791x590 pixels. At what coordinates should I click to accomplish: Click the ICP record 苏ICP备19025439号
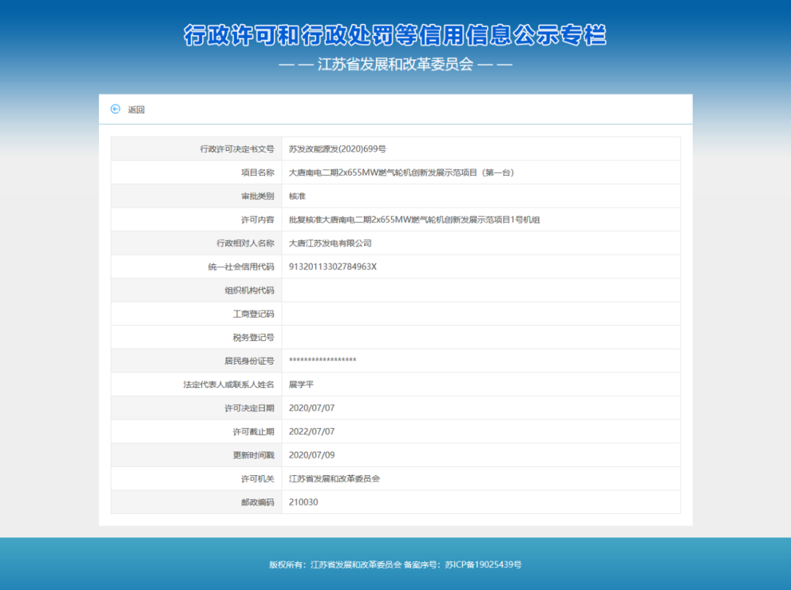point(483,565)
